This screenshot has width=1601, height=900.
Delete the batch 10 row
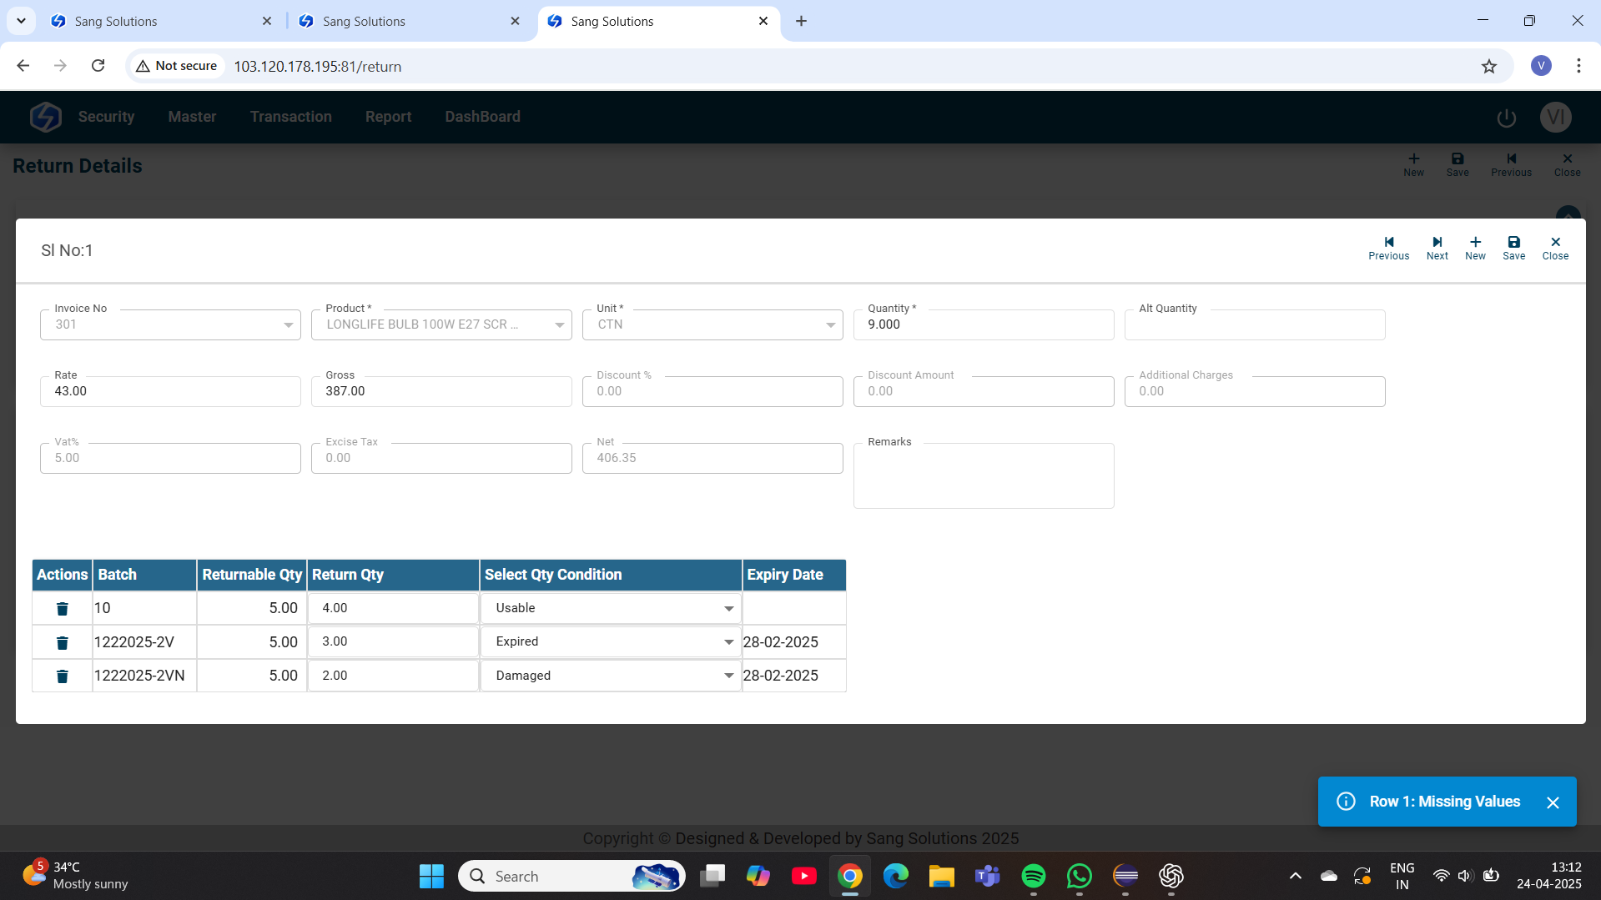click(x=62, y=609)
